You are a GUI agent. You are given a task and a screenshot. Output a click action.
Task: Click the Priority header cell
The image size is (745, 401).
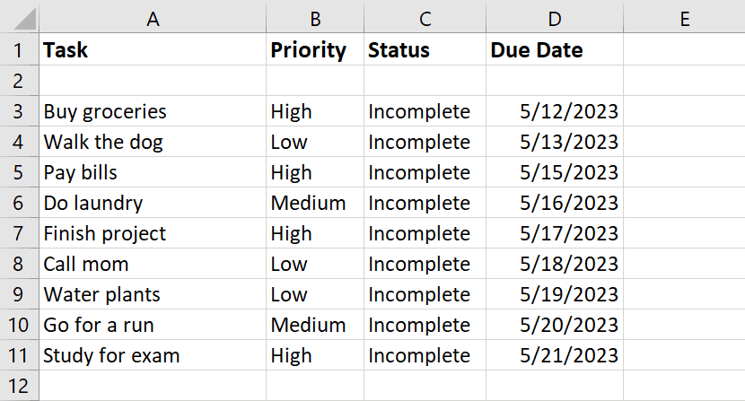pyautogui.click(x=315, y=49)
